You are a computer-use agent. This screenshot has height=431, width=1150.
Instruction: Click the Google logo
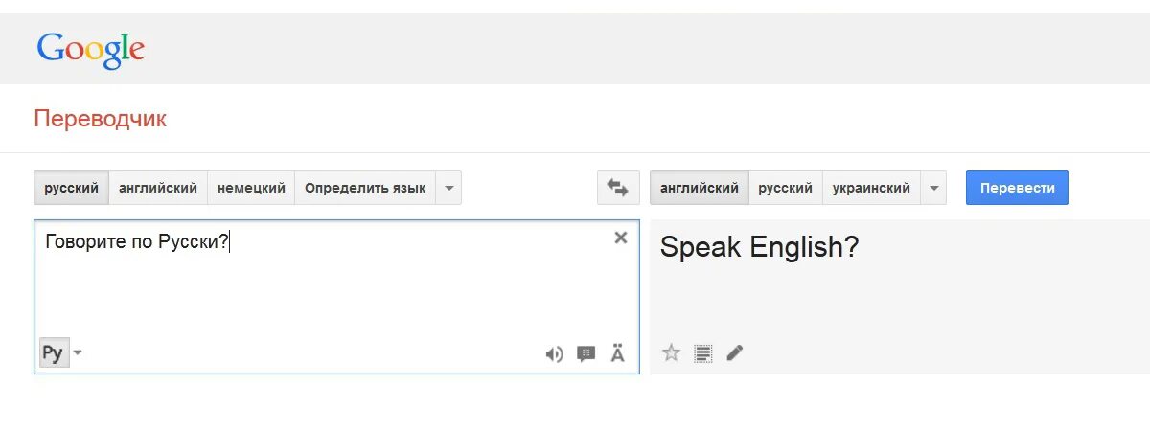91,50
